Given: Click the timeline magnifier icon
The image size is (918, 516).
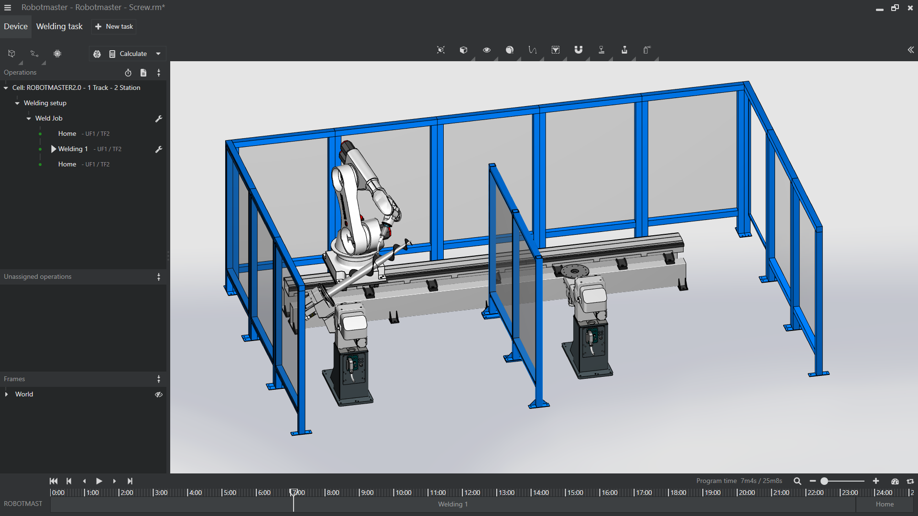Looking at the screenshot, I should [798, 481].
